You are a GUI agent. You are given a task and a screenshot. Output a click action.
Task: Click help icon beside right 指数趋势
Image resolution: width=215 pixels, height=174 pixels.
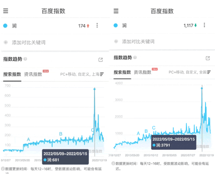pyautogui.click(x=135, y=57)
